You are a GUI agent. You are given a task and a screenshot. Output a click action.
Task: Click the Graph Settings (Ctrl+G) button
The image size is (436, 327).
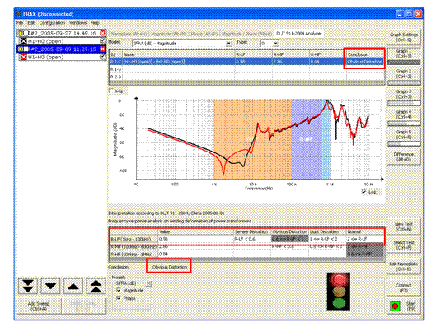[x=404, y=37]
